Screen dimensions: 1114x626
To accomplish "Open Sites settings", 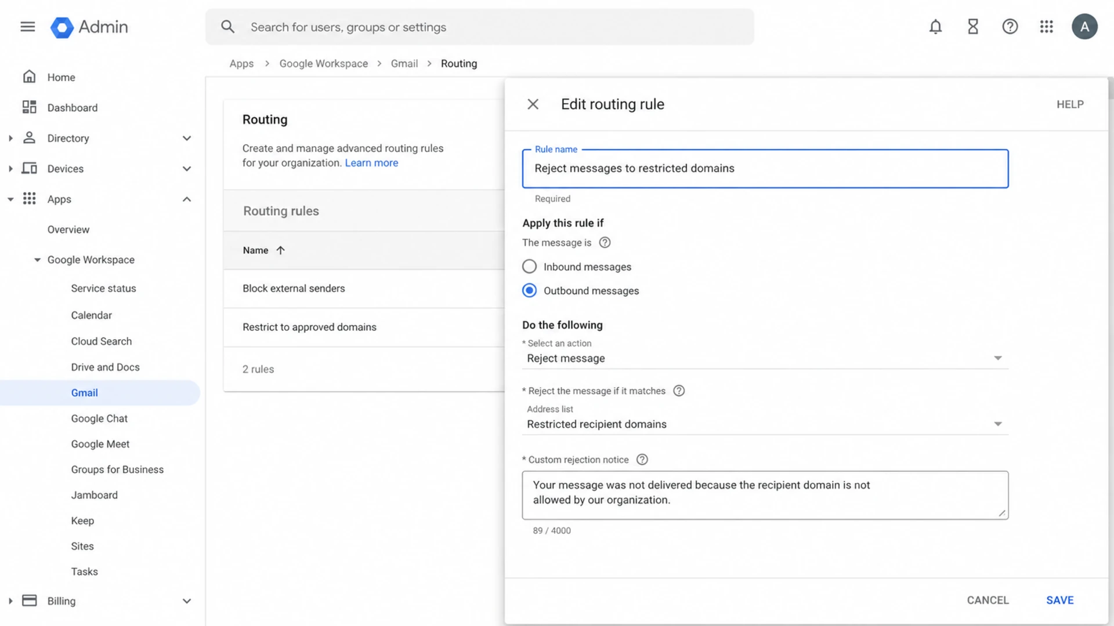I will coord(82,546).
